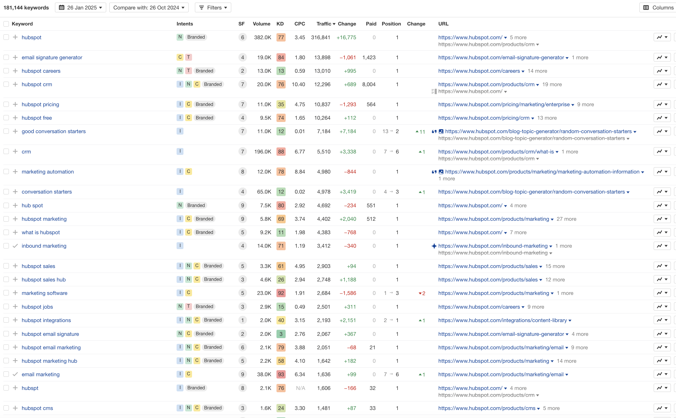
Task: Sort by the Paid column header
Action: tap(371, 24)
